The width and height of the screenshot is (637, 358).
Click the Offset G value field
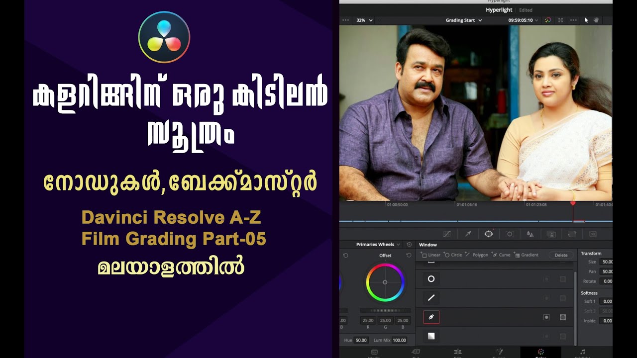[x=385, y=320]
